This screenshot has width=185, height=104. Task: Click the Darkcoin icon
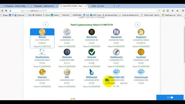[x=67, y=52]
